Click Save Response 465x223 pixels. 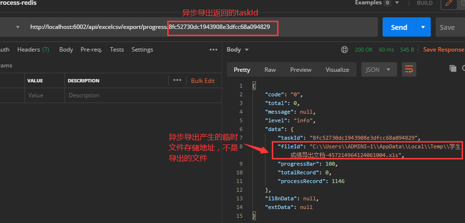pyautogui.click(x=443, y=50)
